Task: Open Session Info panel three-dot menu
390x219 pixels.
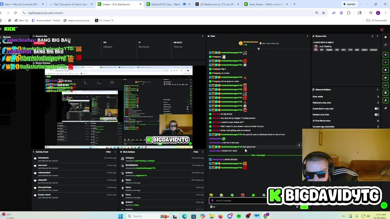Action: pos(203,36)
